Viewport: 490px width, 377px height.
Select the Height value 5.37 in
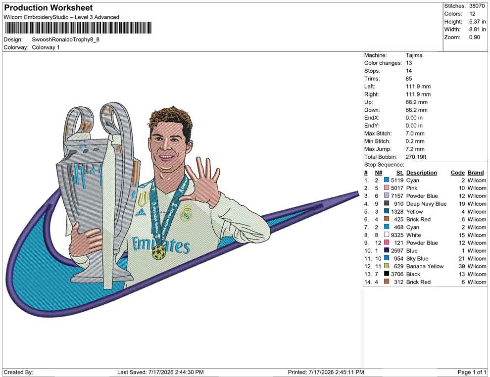tap(478, 22)
